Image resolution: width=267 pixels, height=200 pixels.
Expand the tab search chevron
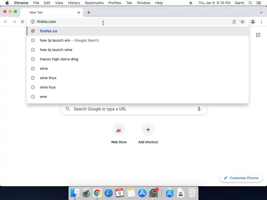point(261,12)
